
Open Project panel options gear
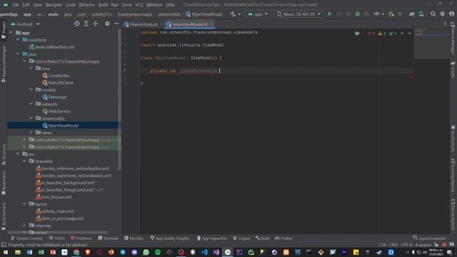tap(107, 24)
